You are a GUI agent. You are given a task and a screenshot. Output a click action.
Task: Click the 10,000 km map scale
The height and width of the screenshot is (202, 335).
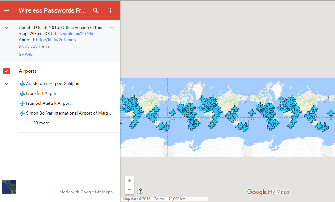point(187,199)
